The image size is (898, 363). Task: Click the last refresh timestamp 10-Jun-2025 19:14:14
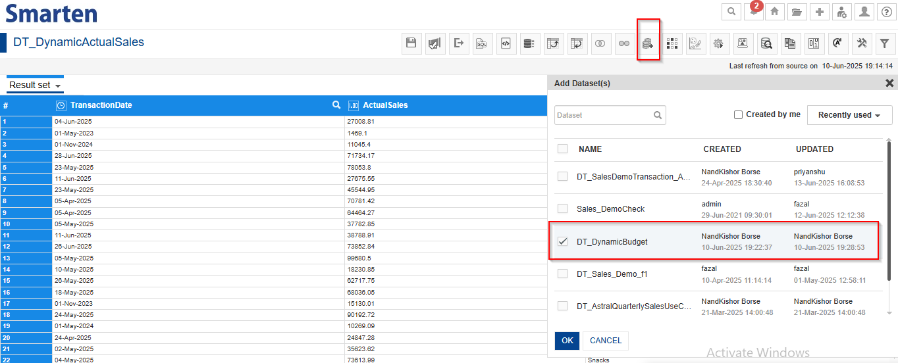(x=857, y=66)
